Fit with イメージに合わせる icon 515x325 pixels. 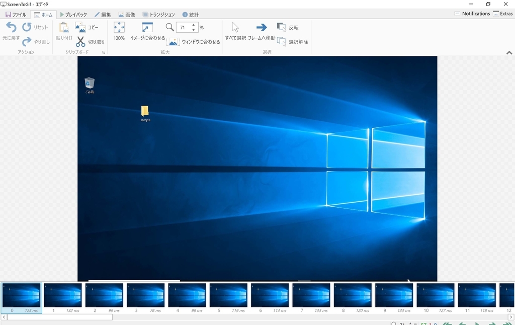[147, 27]
